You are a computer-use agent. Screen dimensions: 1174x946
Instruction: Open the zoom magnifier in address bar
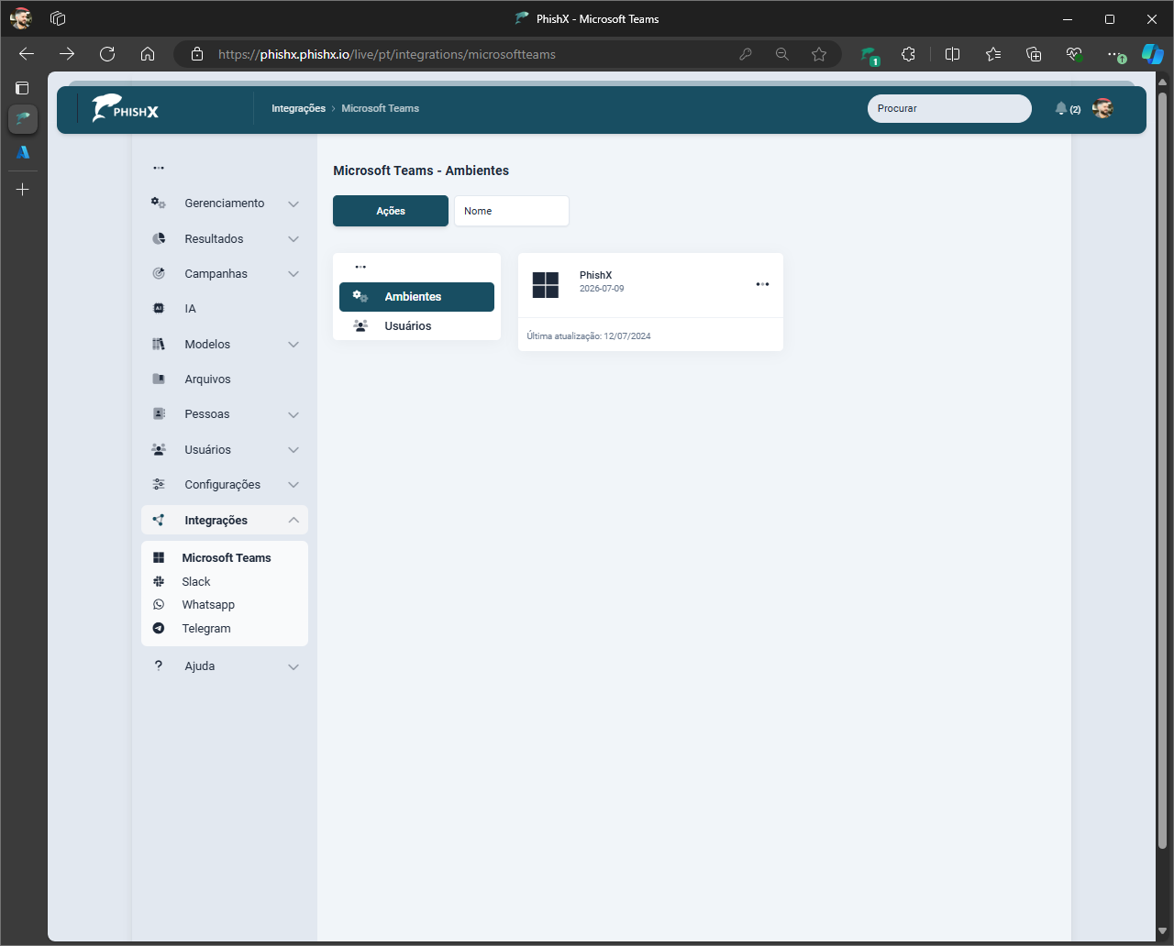[x=782, y=54]
